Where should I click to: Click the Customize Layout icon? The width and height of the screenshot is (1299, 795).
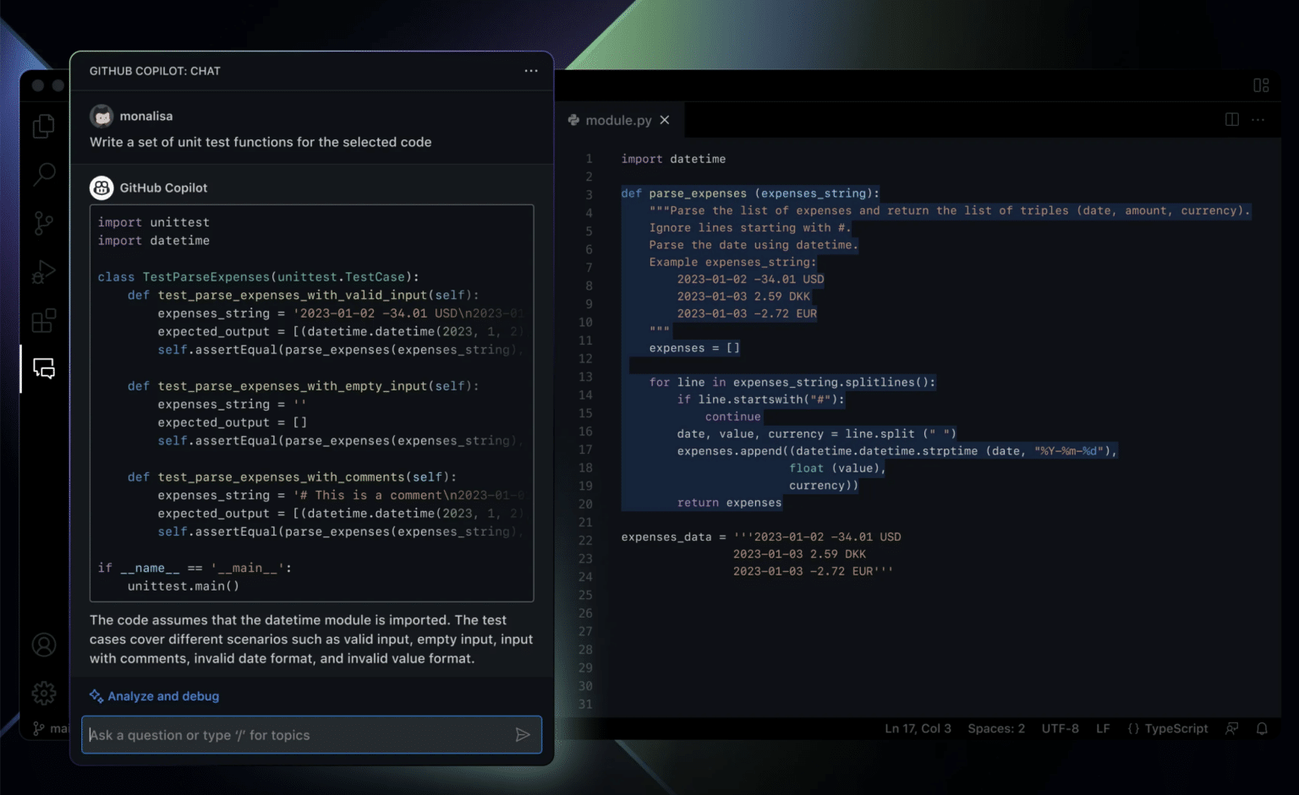pyautogui.click(x=1261, y=84)
